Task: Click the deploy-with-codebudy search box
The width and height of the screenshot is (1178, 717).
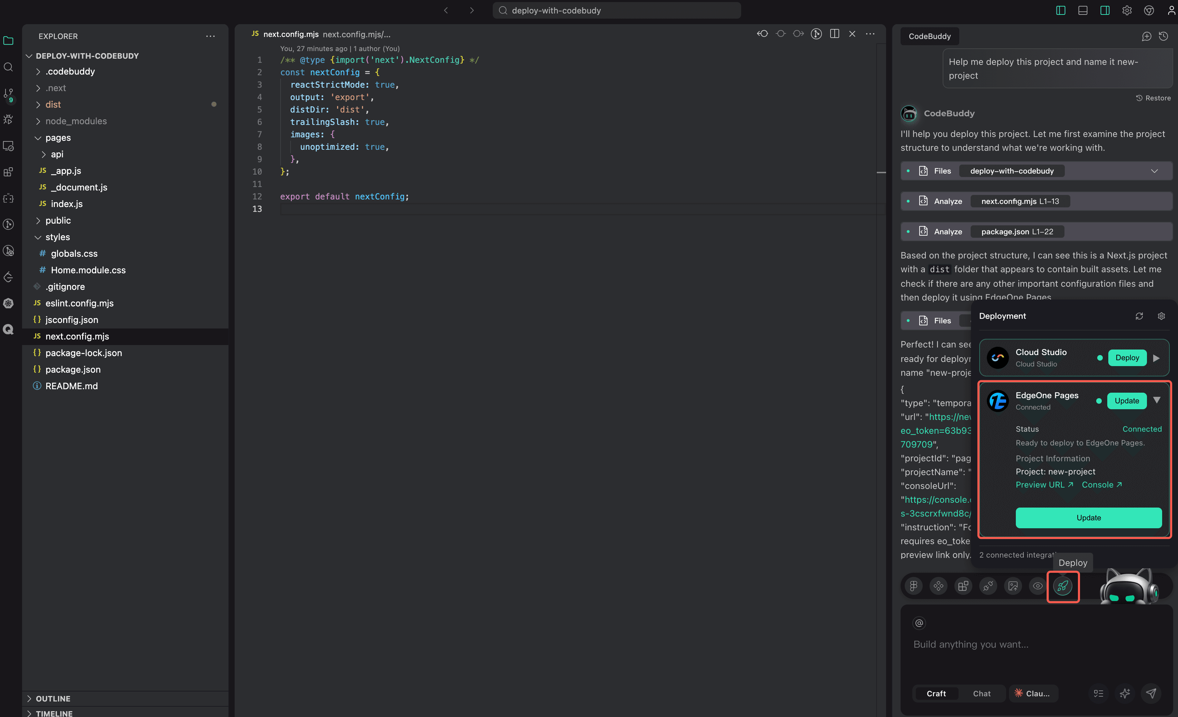Action: click(617, 10)
